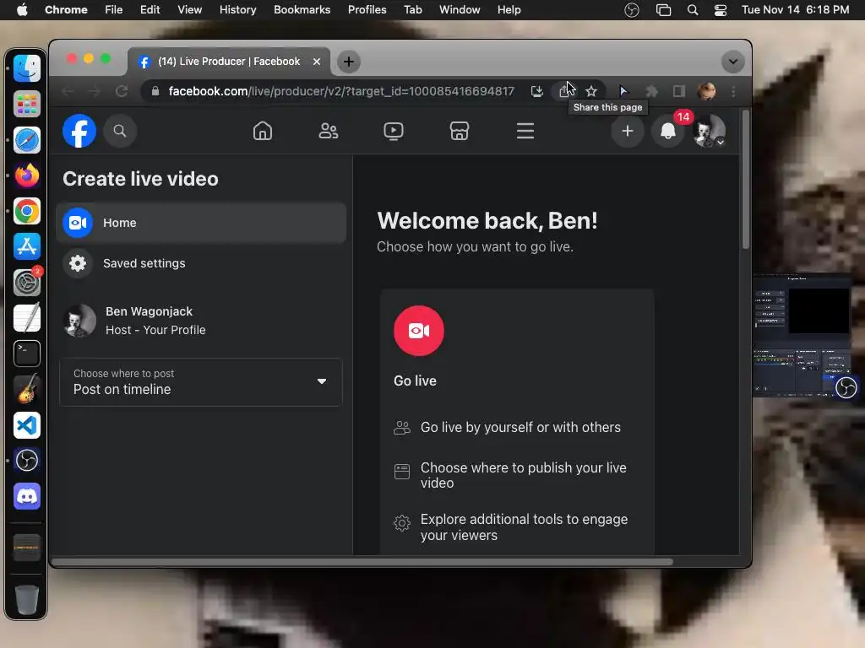Open Chrome profile avatar
Viewport: 865px width, 648px height.
tap(707, 91)
